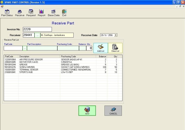Image resolution: width=185 pixels, height=130 pixels.
Task: Click the smiley application icon in title bar
Action: click(x=2, y=2)
